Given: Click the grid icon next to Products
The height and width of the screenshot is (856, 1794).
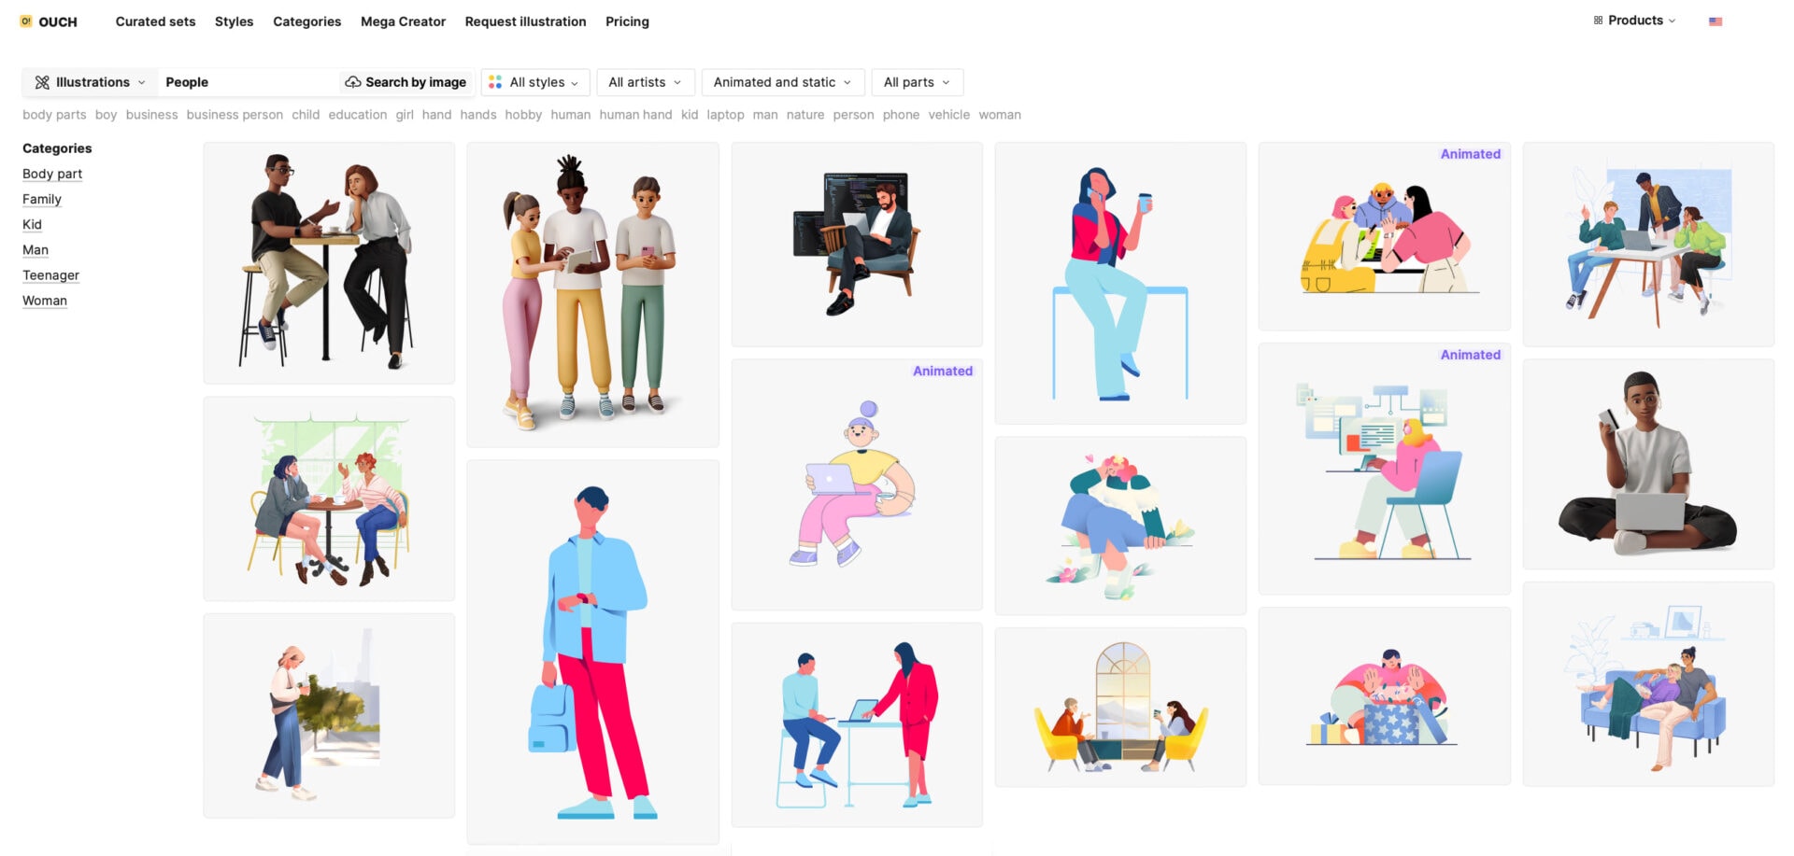Looking at the screenshot, I should pyautogui.click(x=1596, y=19).
